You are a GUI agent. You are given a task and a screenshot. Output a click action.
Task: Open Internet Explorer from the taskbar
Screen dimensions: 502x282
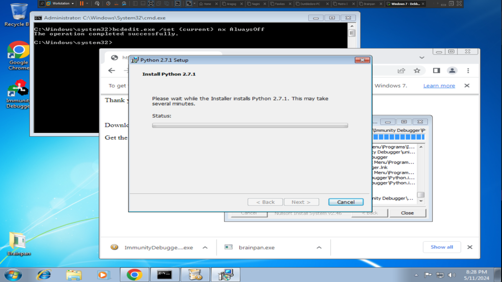coord(44,275)
